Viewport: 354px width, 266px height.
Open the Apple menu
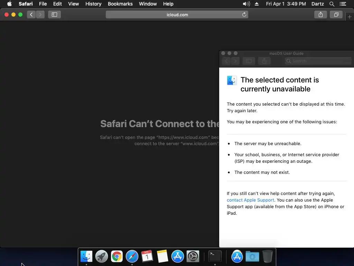9,4
